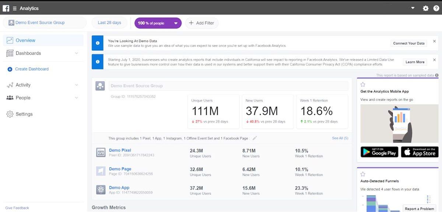
Task: Click the Overview chart icon
Action: (x=10, y=40)
